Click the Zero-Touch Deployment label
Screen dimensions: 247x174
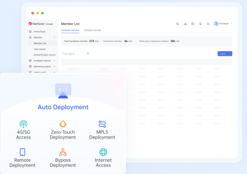(63, 135)
